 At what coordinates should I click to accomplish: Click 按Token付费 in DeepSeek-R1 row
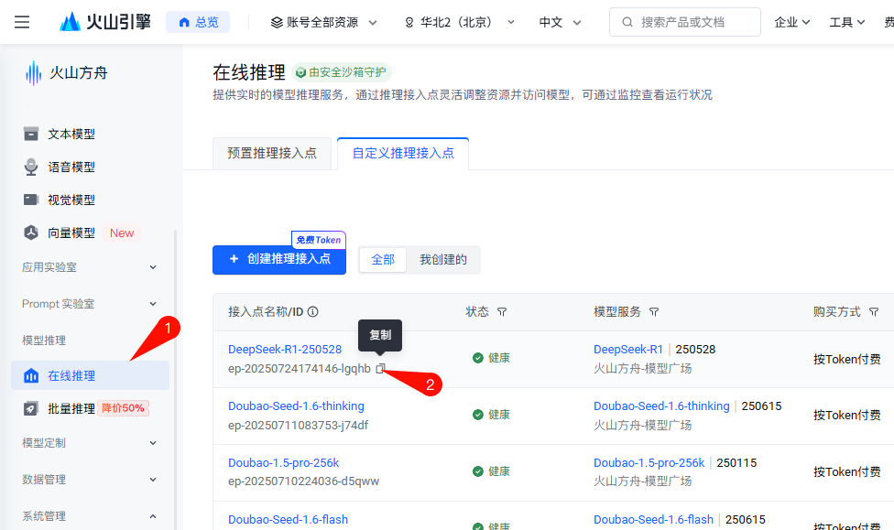[x=846, y=359]
